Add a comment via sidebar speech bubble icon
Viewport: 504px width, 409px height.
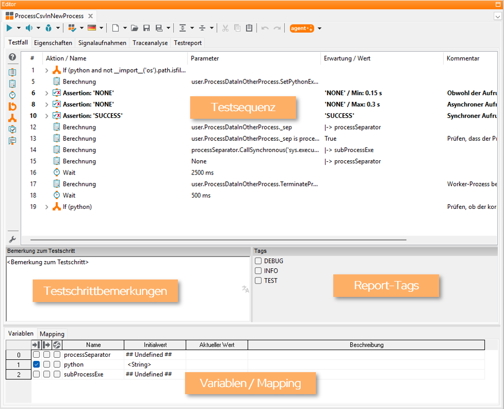coord(12,141)
